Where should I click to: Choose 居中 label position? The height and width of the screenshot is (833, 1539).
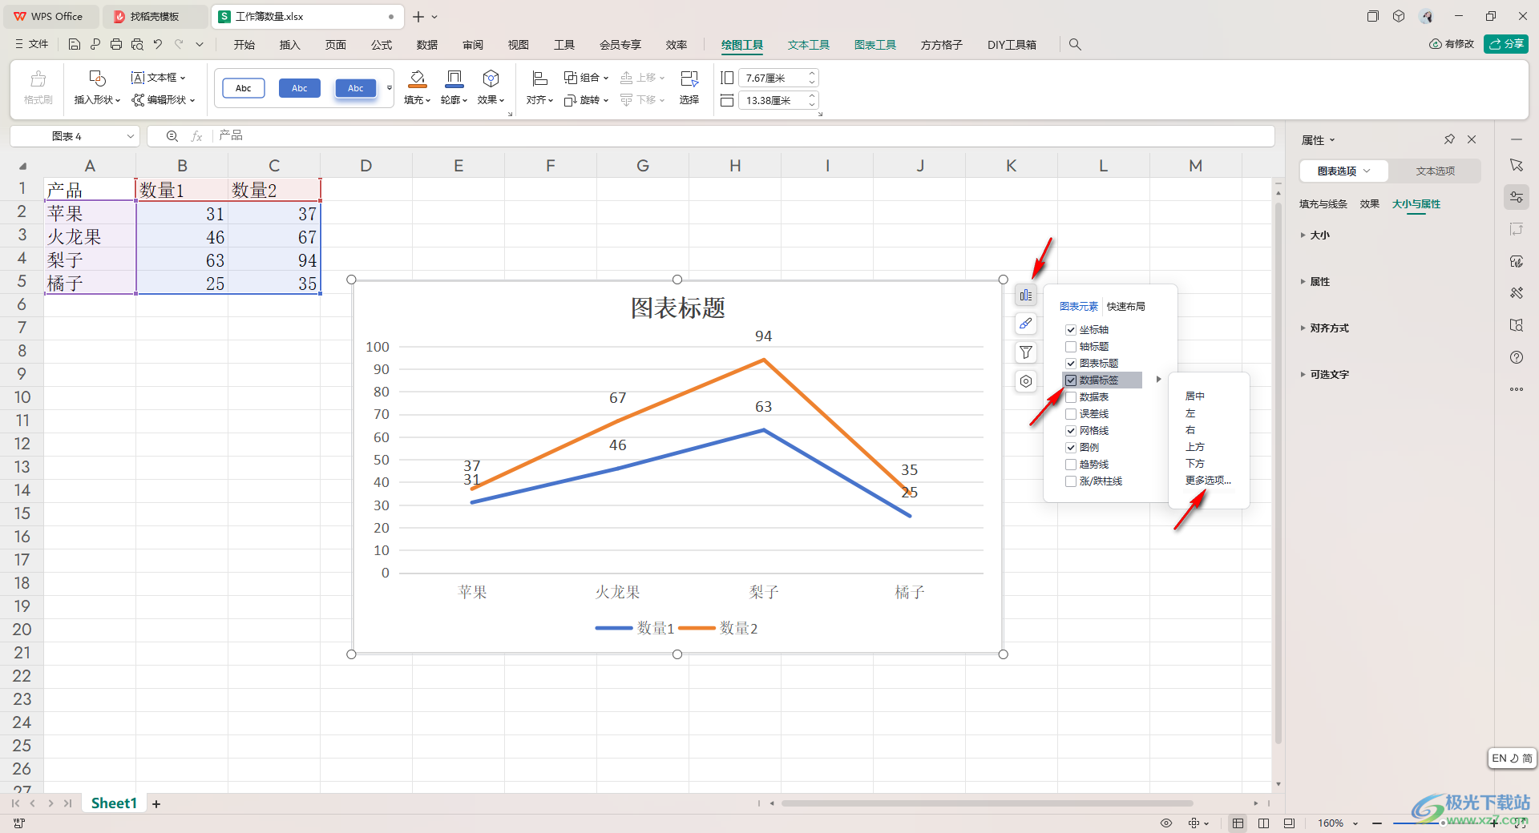coord(1195,396)
